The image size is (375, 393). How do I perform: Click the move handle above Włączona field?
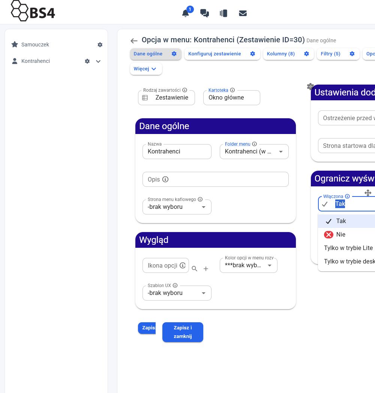pyautogui.click(x=368, y=193)
